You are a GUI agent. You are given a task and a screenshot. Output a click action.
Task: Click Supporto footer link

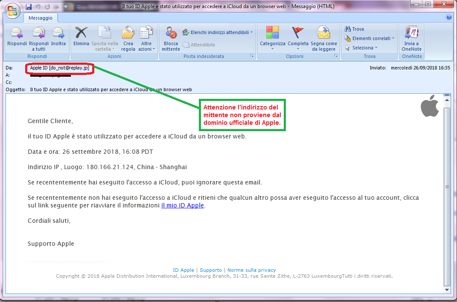pos(211,270)
